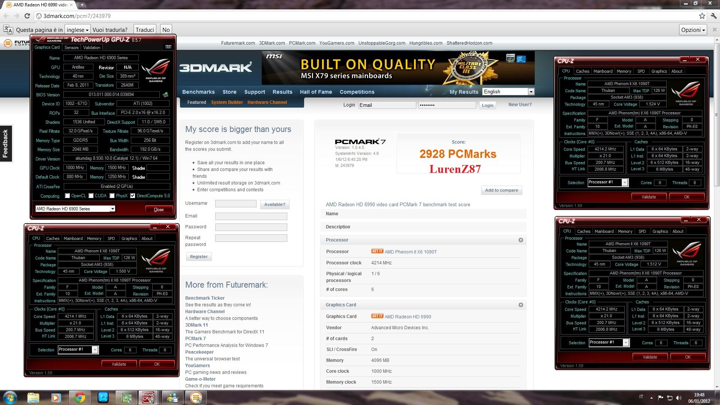Open Processor #1 dropdown in bottom-left CPU-Z
The image size is (720, 405).
(78, 349)
